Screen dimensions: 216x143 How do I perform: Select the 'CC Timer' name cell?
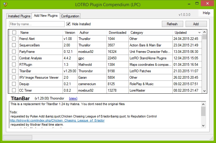click(x=40, y=90)
